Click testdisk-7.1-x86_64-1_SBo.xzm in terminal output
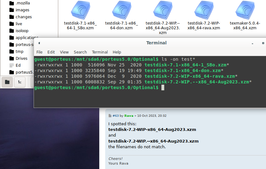266x169 pixels. [185, 65]
